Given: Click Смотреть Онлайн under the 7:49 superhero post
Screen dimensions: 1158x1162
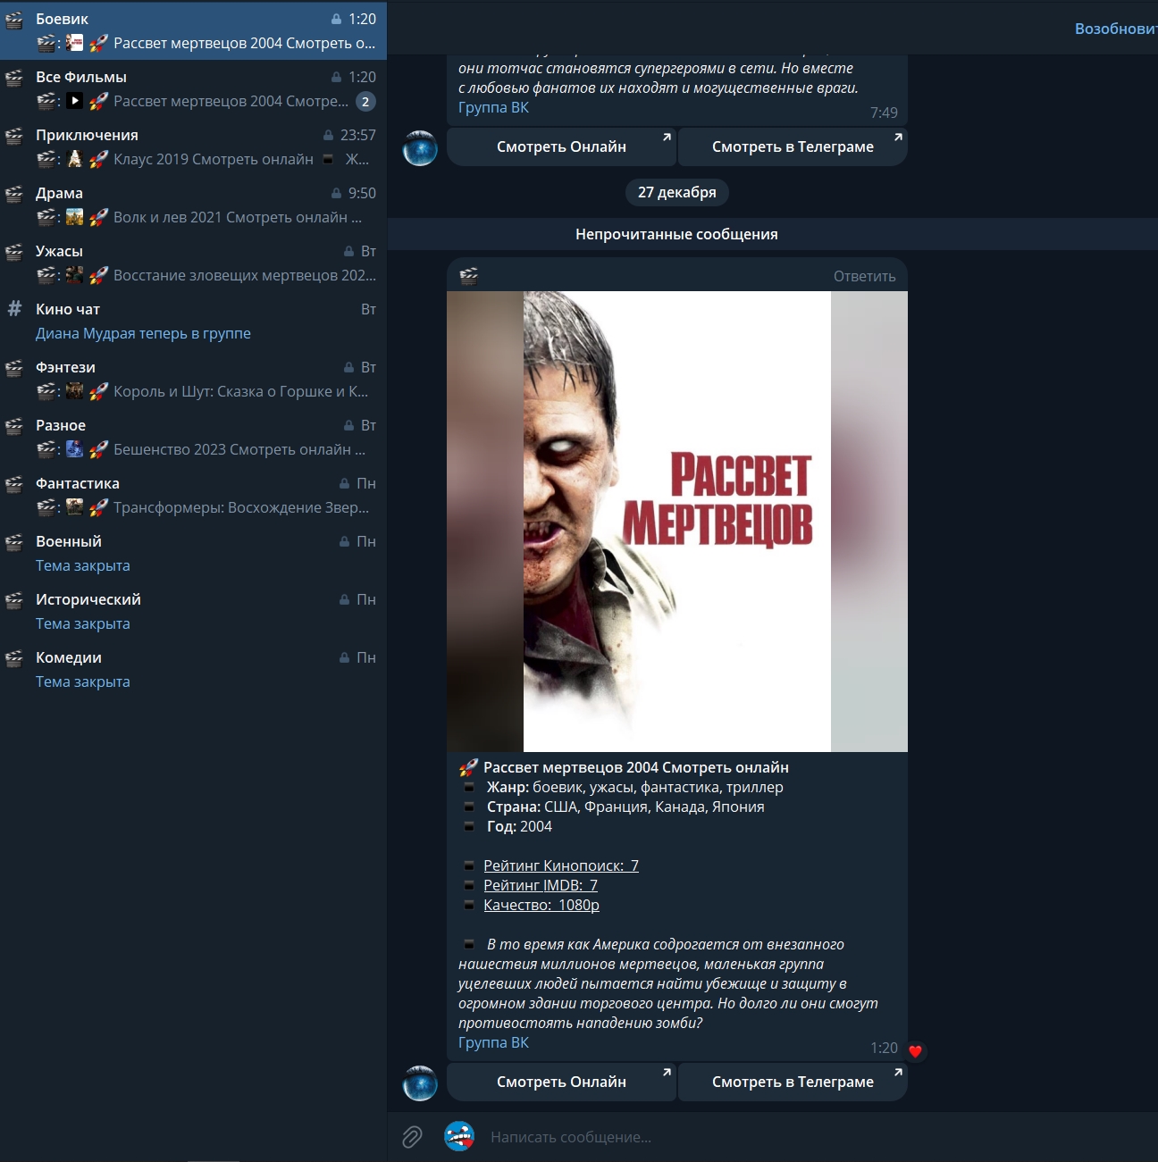Looking at the screenshot, I should pyautogui.click(x=561, y=146).
